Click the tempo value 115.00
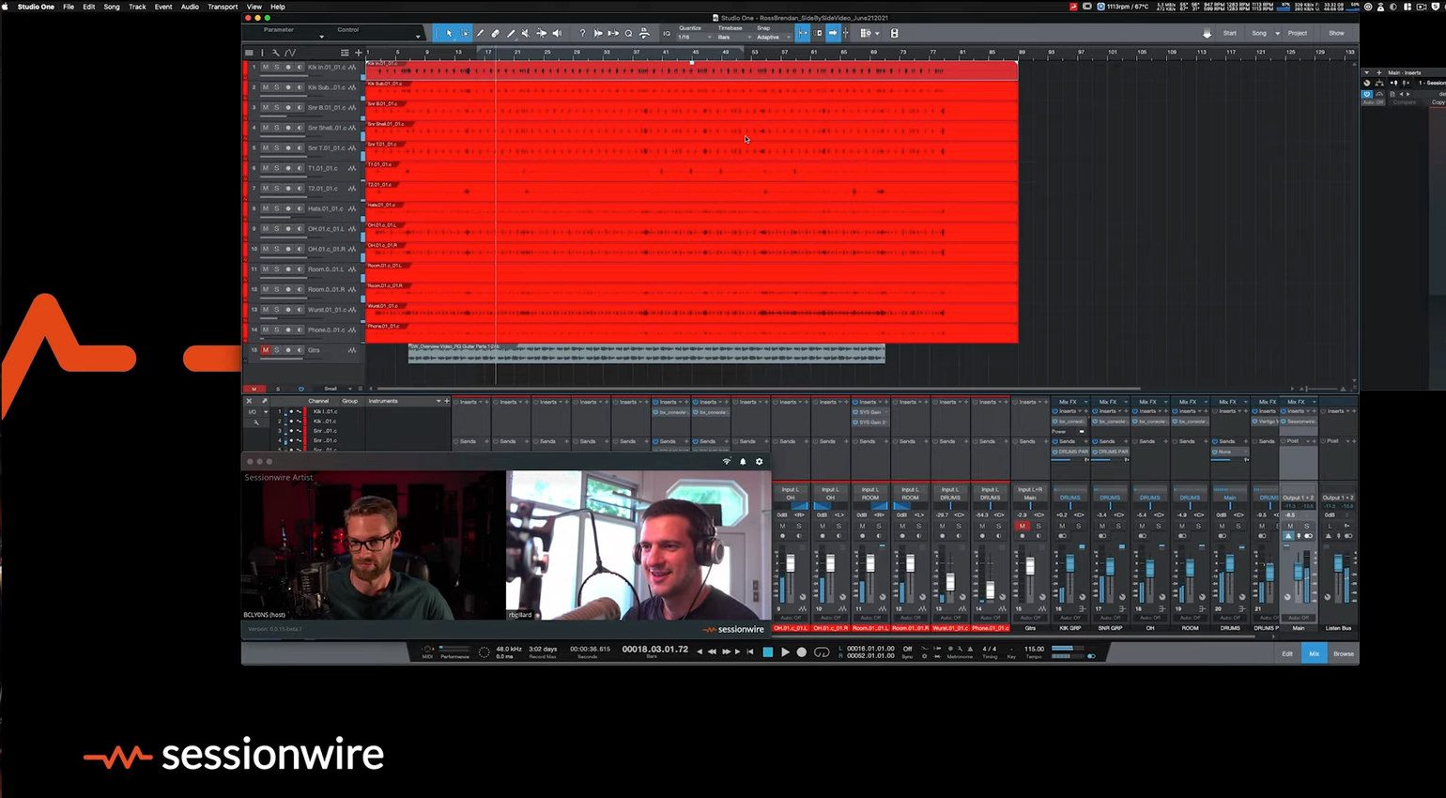The image size is (1446, 798). point(1034,649)
